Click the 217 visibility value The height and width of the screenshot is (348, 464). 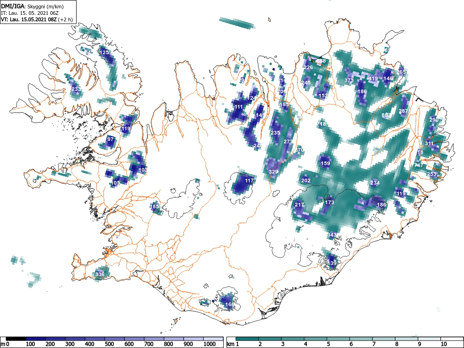pyautogui.click(x=299, y=205)
